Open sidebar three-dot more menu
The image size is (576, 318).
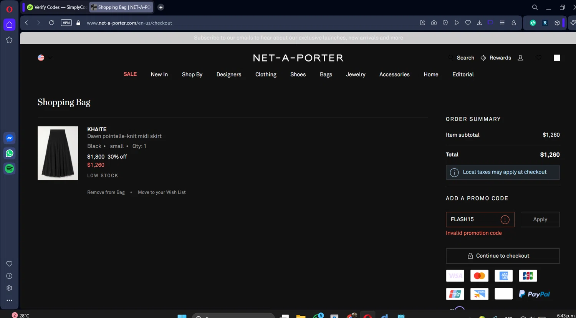pos(9,300)
